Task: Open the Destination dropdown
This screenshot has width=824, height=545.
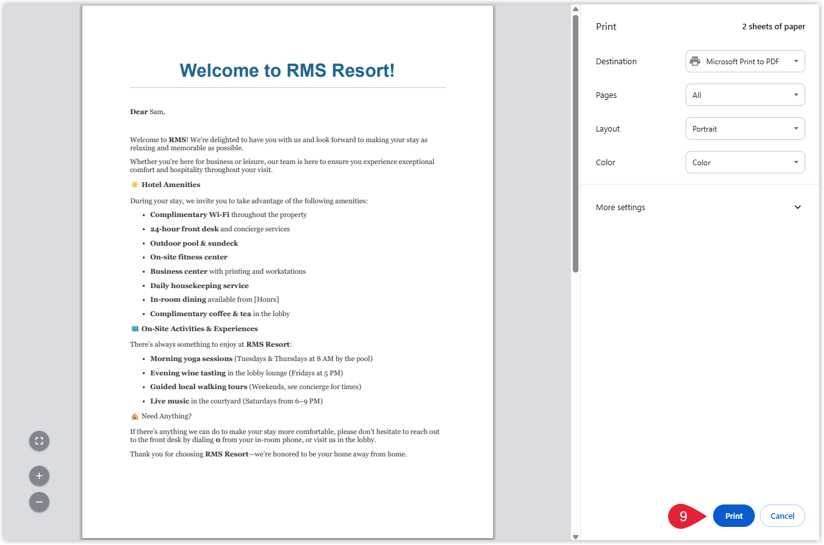Action: coord(745,61)
